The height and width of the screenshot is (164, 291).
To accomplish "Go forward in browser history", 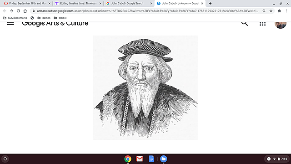I will pyautogui.click(x=11, y=11).
